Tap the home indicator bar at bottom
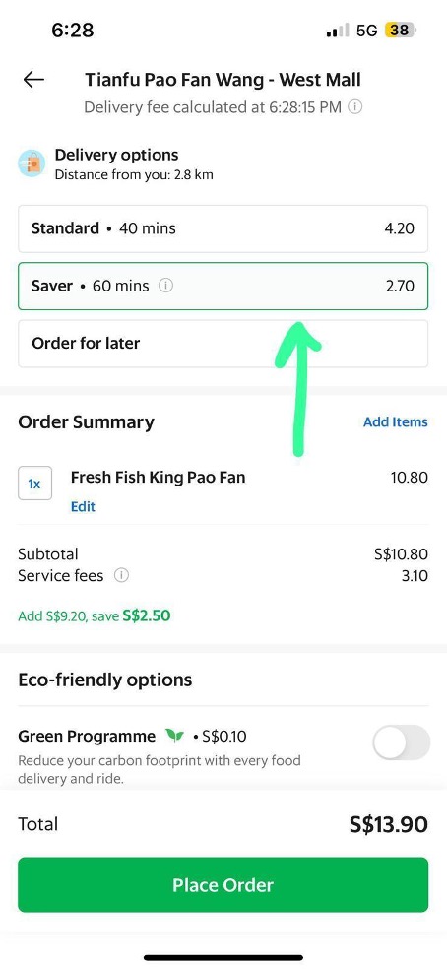The image size is (447, 971). coord(223,957)
